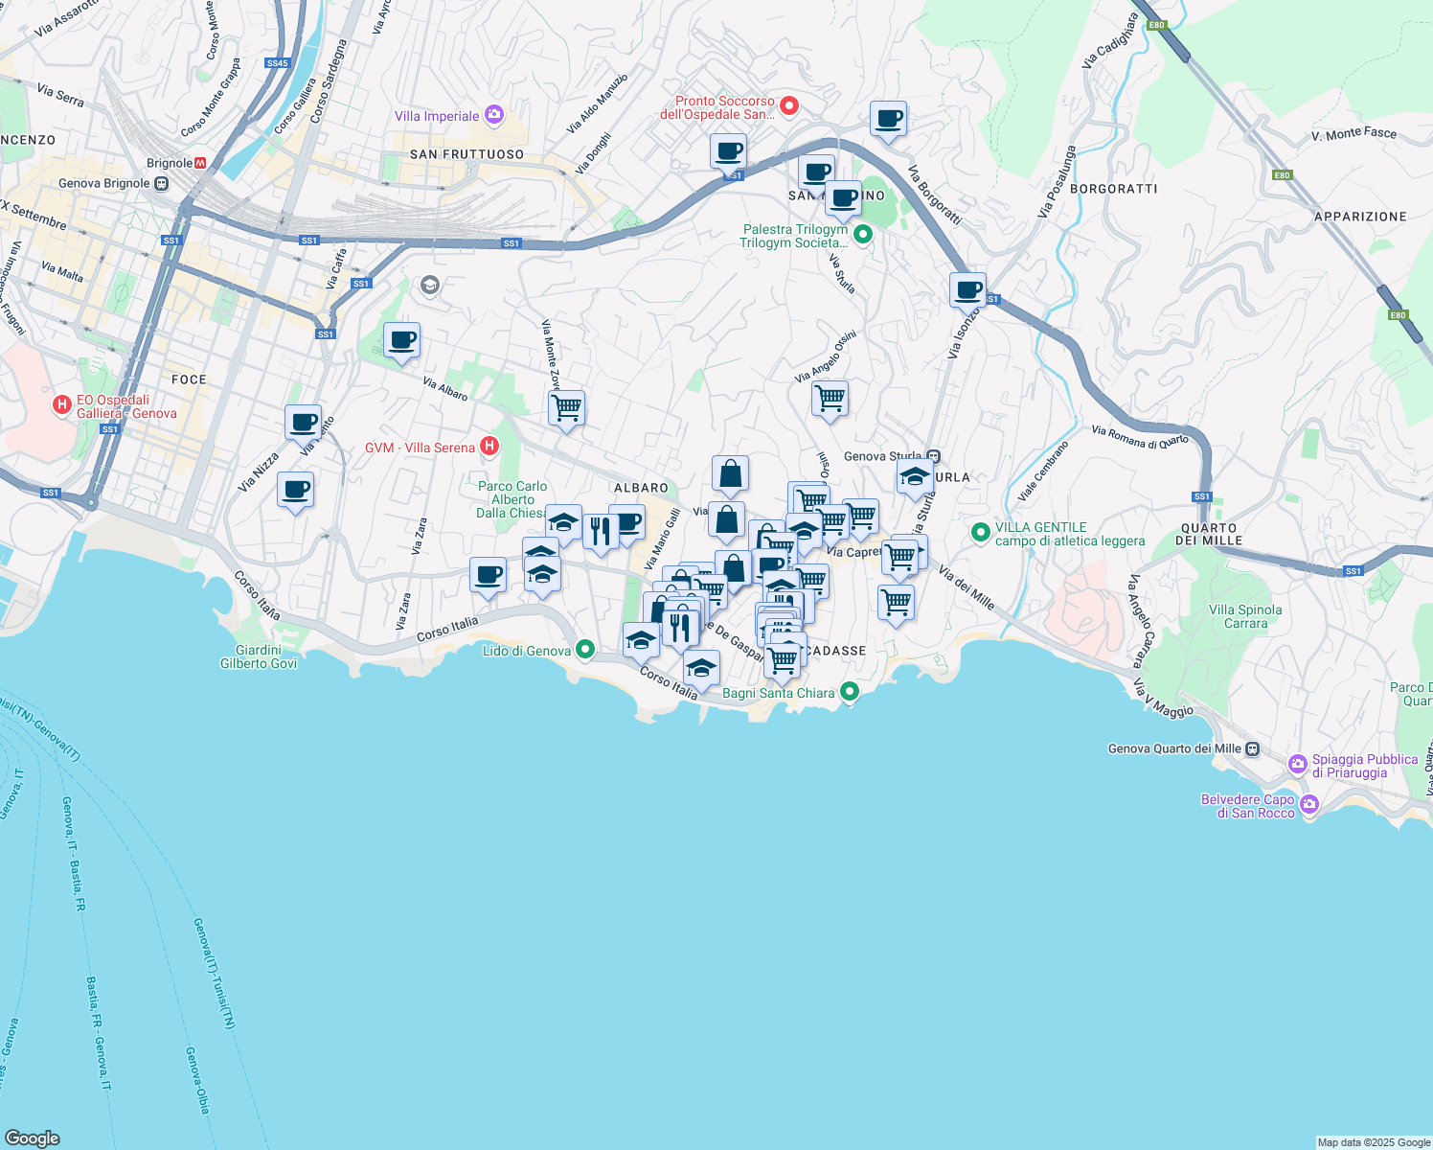Click the SAN FRUTTUOSO district label

coord(466,154)
